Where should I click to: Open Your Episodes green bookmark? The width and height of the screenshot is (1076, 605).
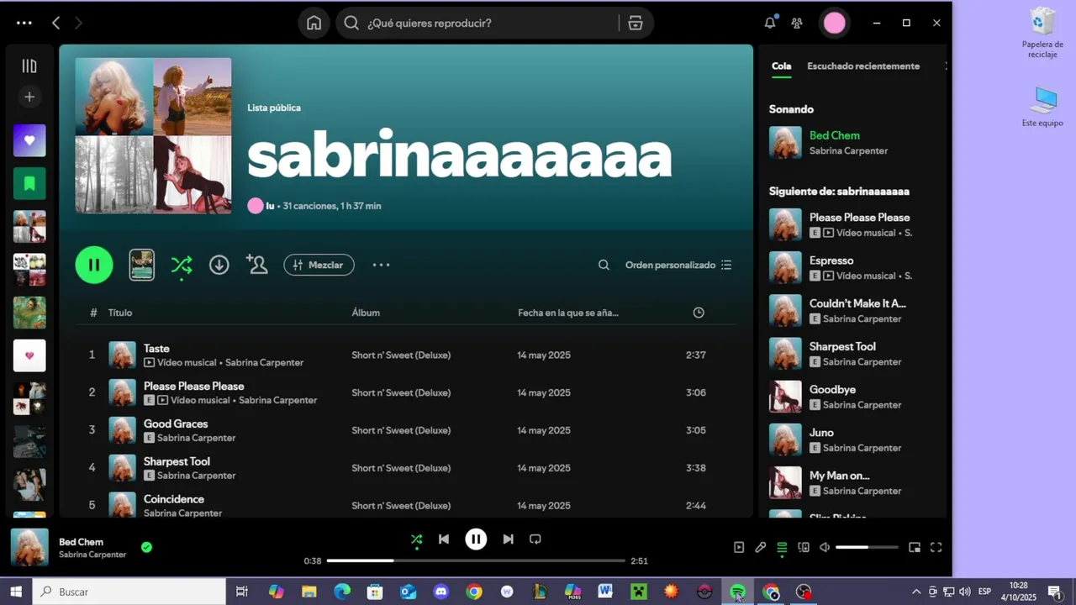[x=29, y=183]
